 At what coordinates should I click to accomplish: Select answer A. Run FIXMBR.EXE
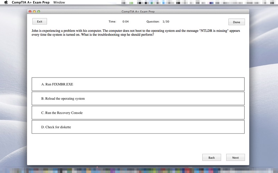(x=138, y=84)
